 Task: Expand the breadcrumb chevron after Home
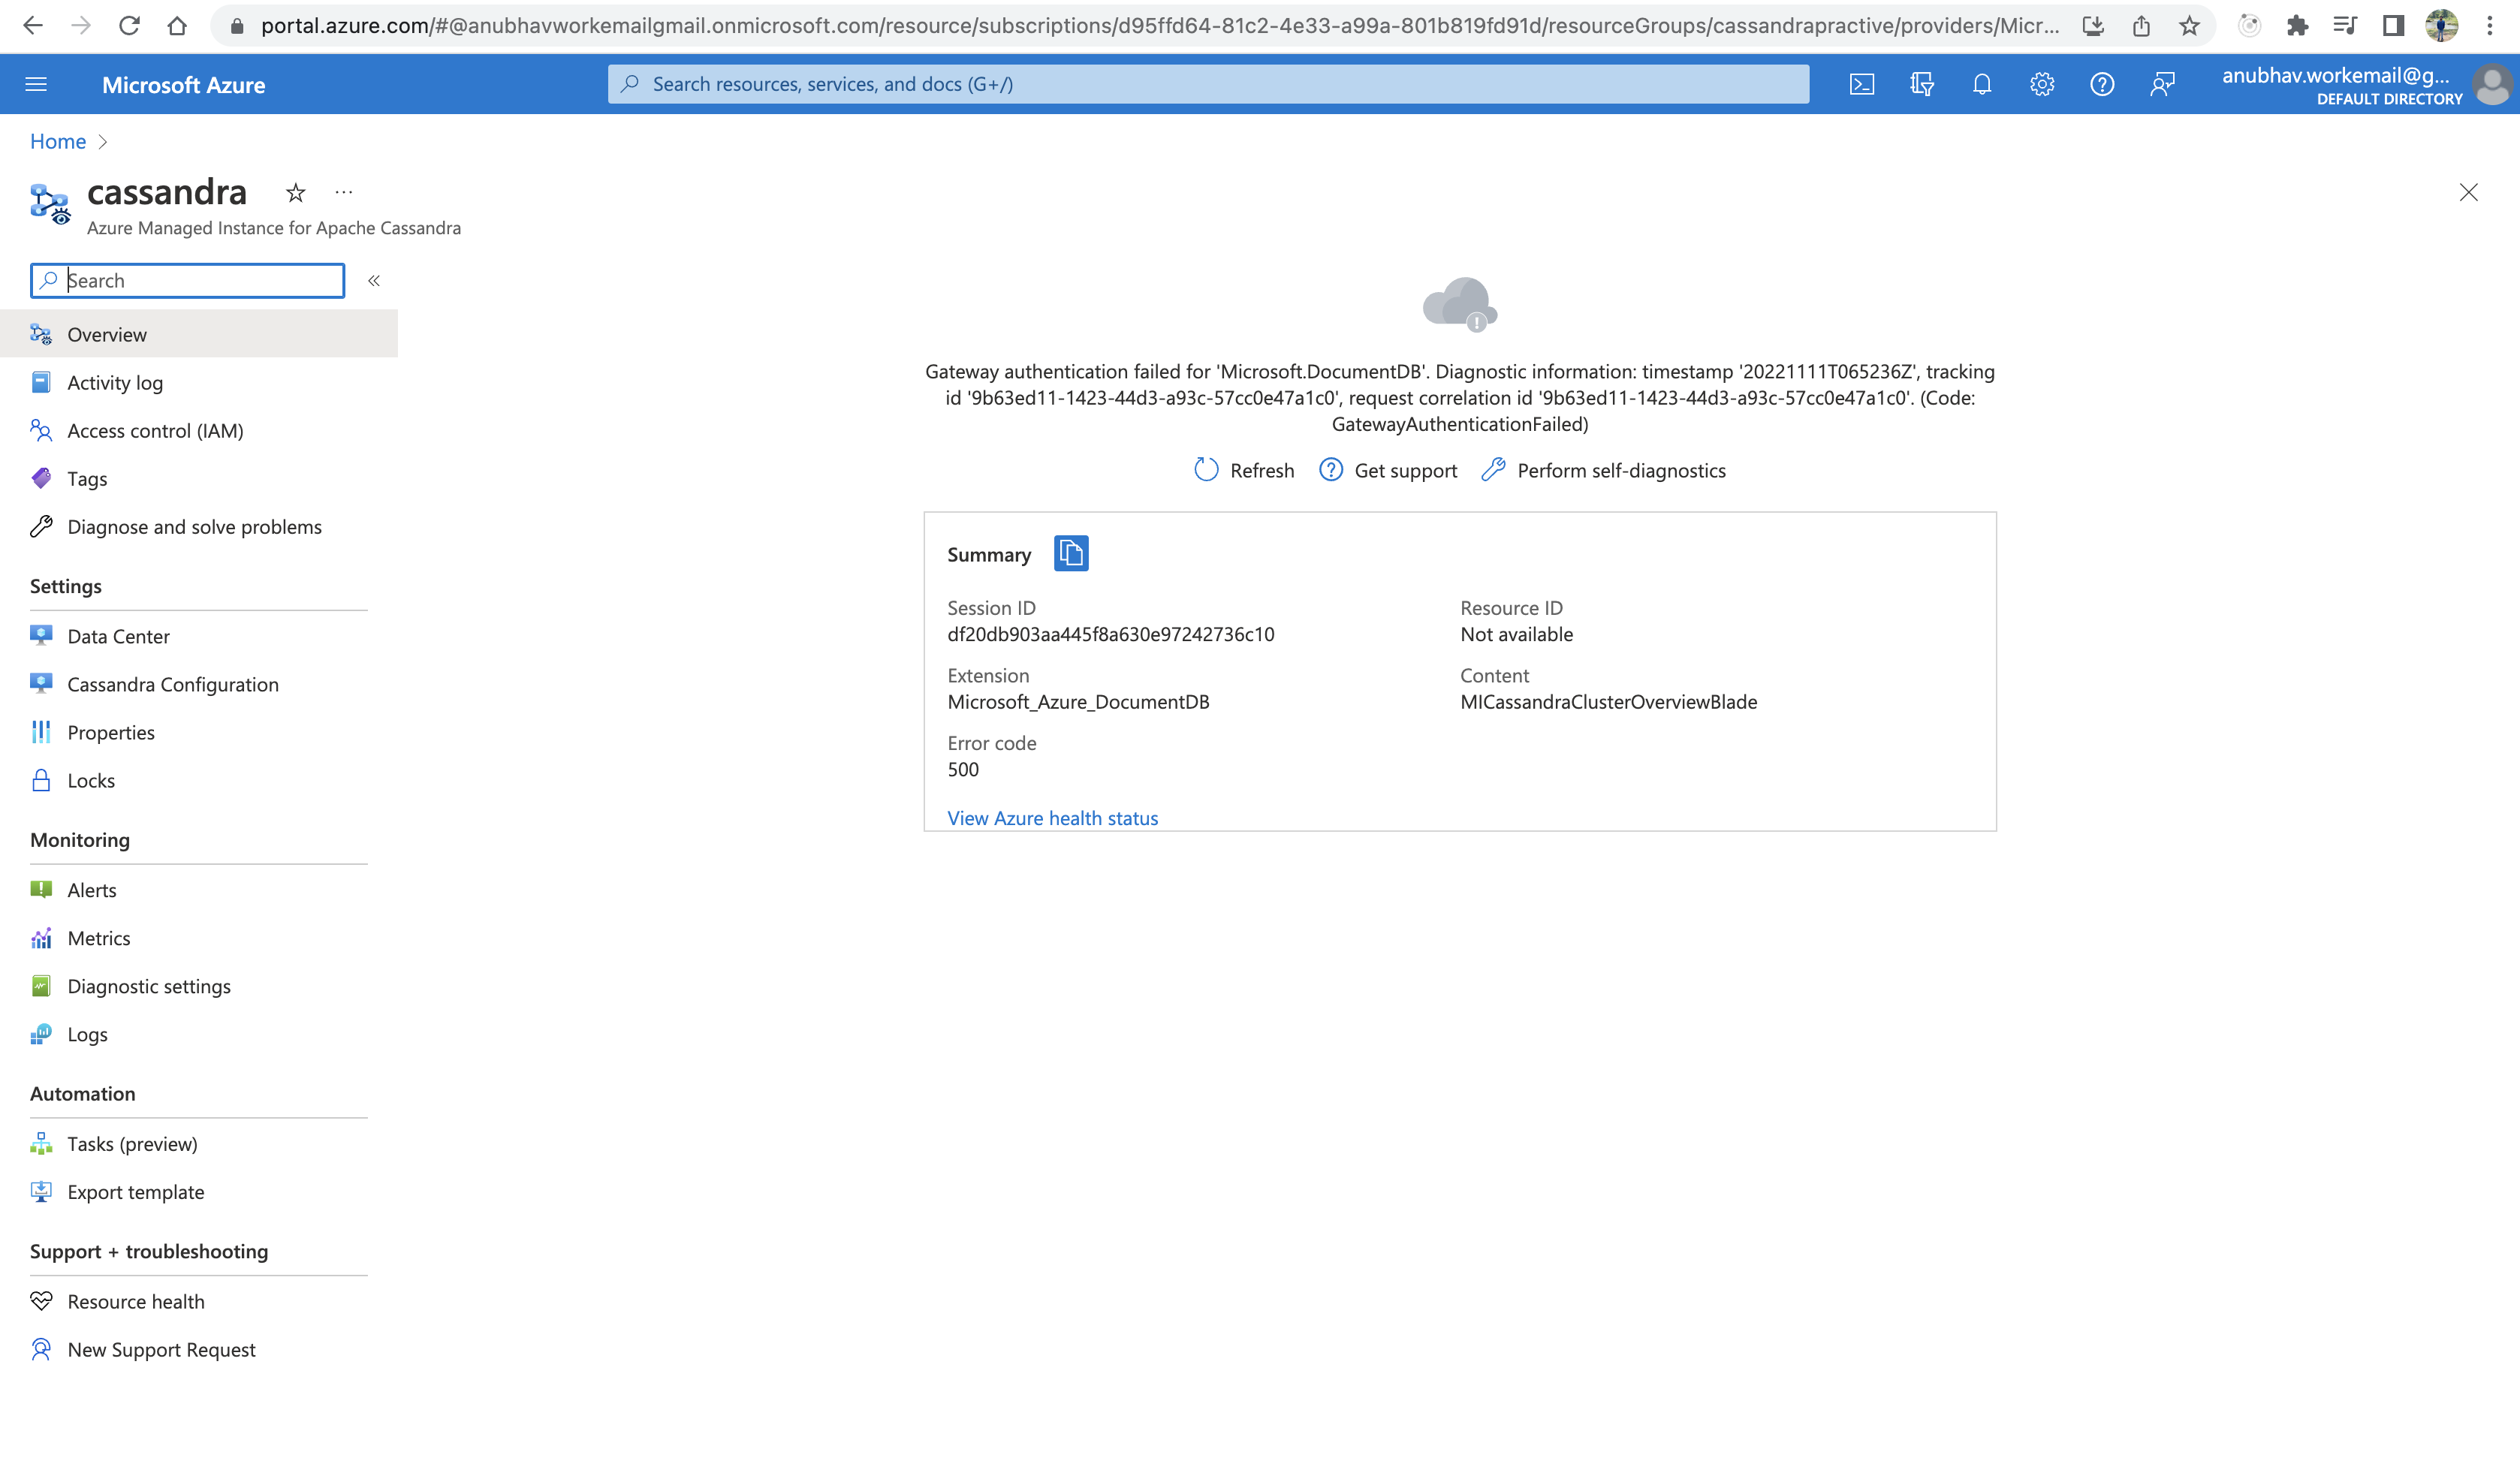(103, 142)
